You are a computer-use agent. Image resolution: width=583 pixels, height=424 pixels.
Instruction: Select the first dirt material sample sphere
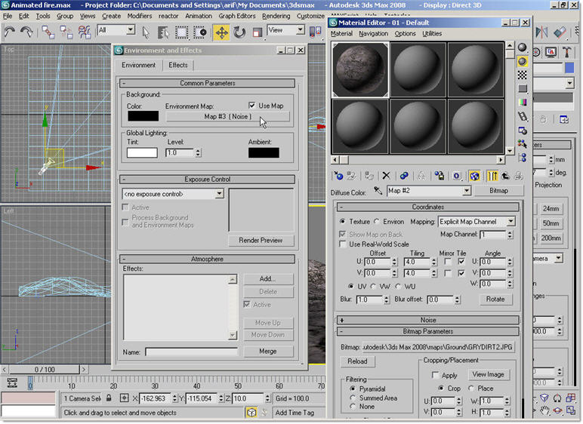(360, 69)
